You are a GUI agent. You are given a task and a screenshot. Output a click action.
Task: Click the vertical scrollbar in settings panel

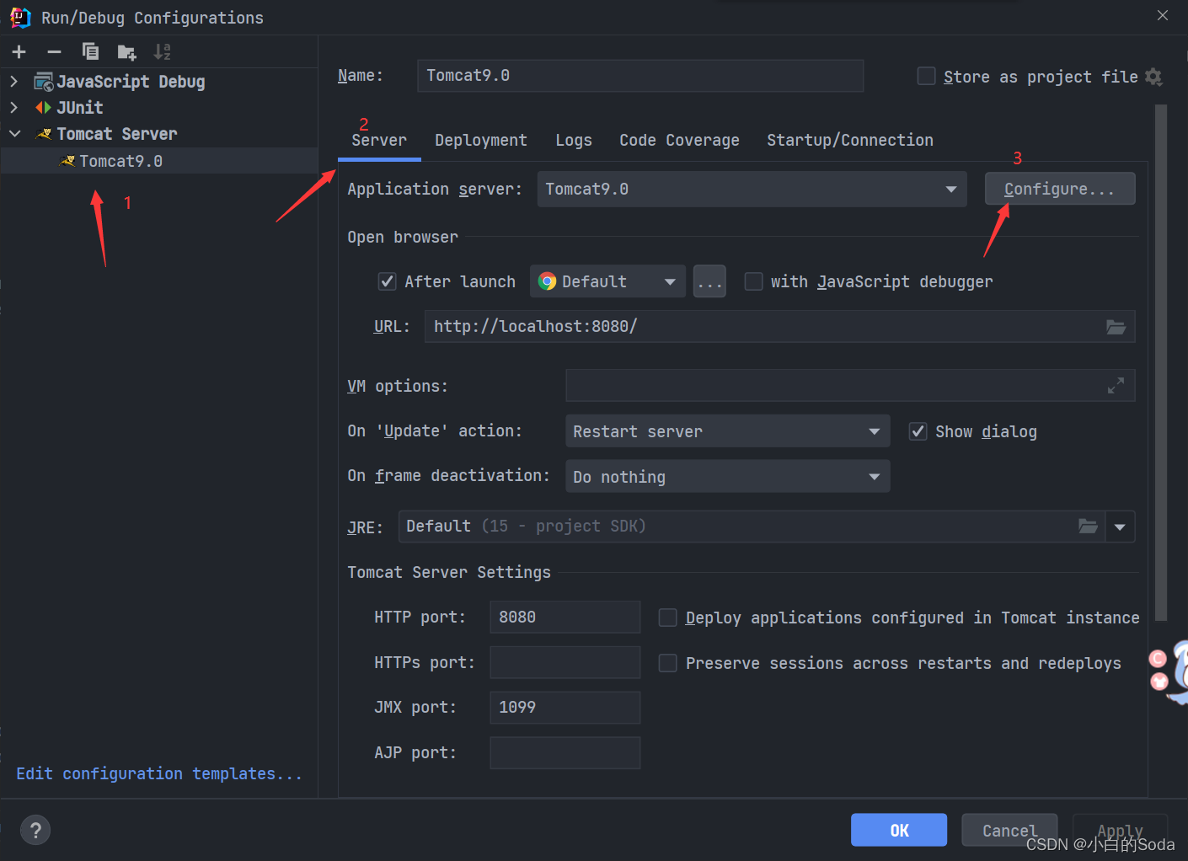[1161, 362]
